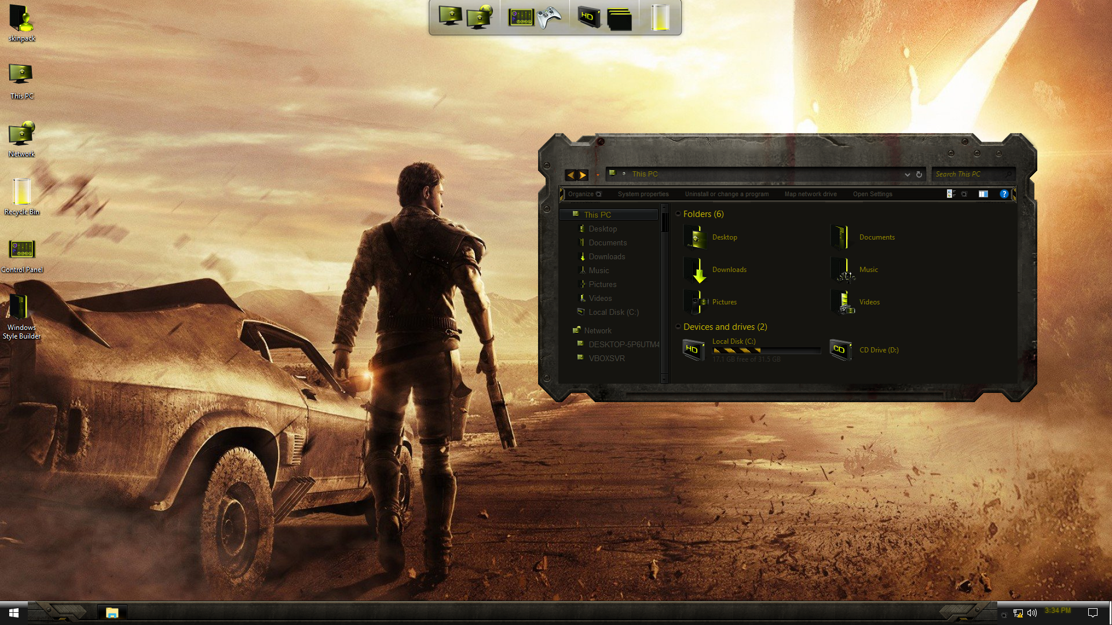Open the address bar history dropdown
Image resolution: width=1112 pixels, height=625 pixels.
pyautogui.click(x=907, y=174)
